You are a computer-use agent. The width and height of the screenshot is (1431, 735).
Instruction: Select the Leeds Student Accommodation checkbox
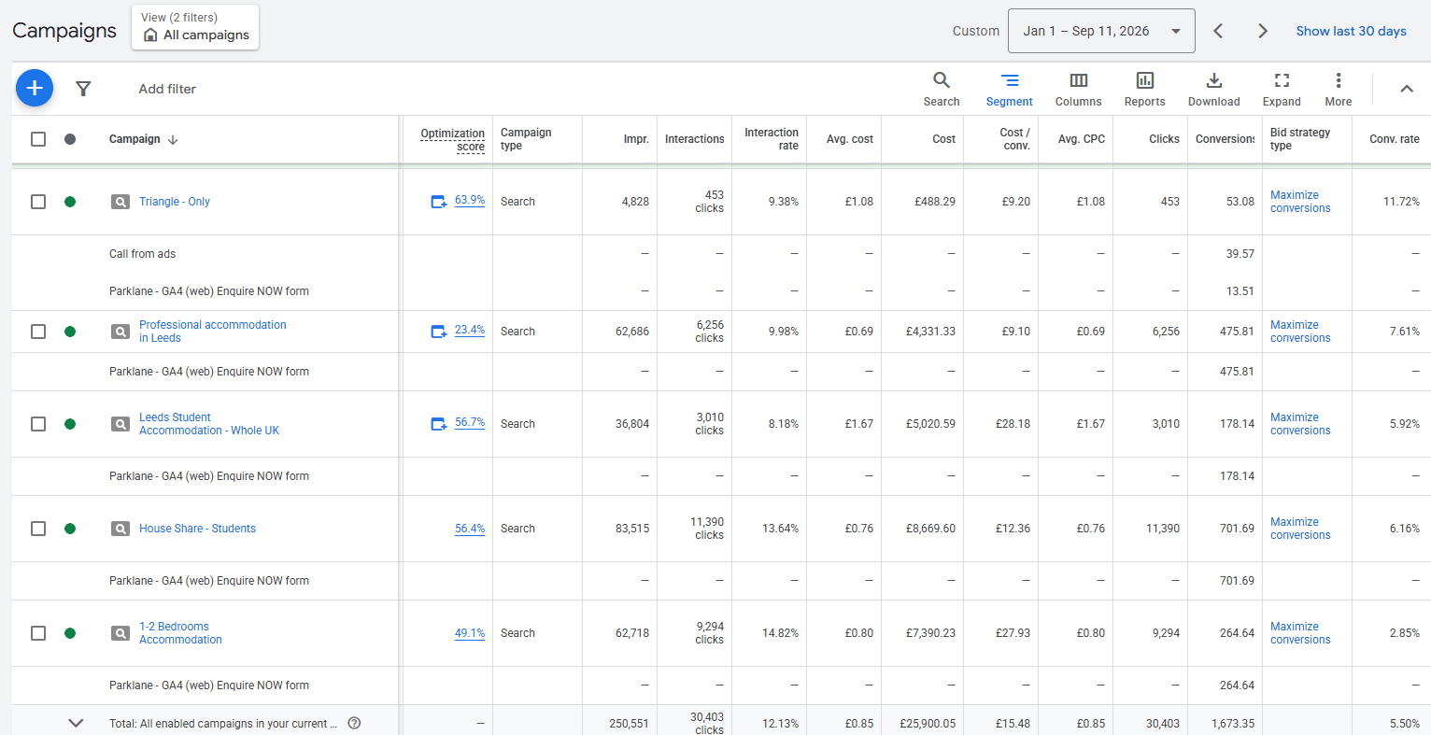point(38,424)
